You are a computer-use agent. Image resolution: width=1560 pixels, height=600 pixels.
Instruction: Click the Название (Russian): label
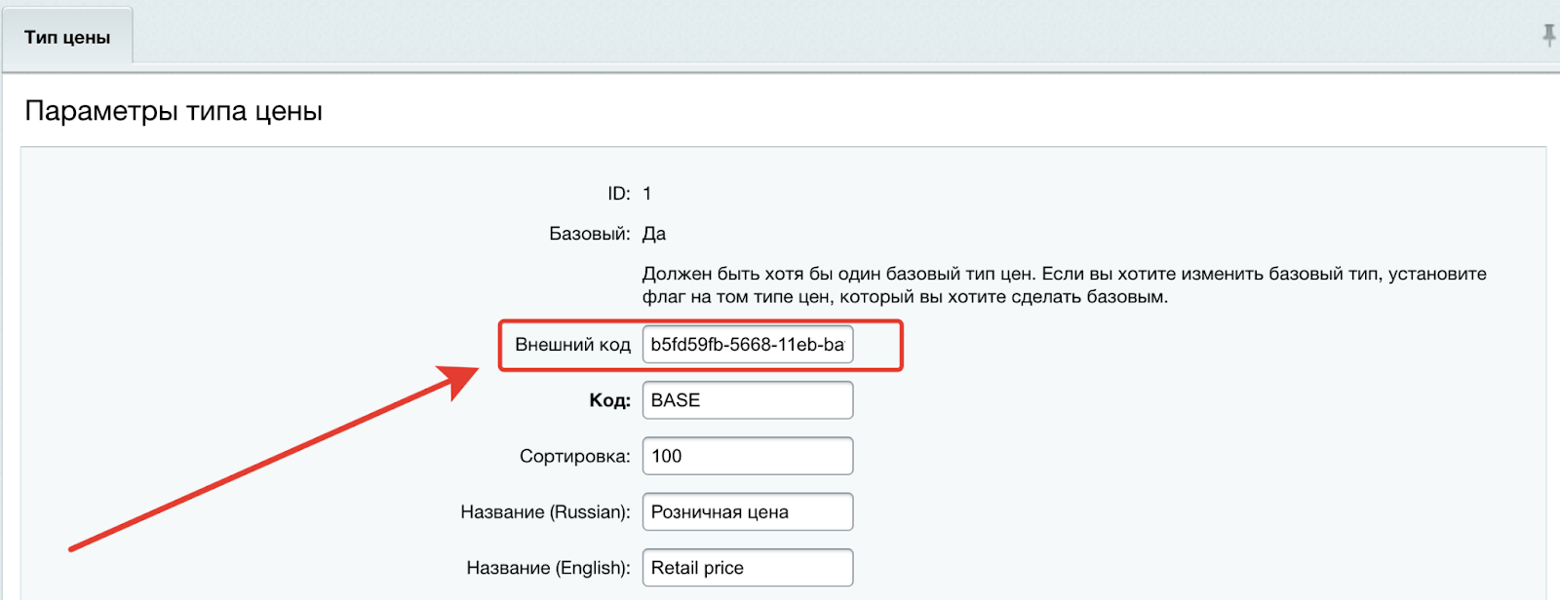click(546, 512)
